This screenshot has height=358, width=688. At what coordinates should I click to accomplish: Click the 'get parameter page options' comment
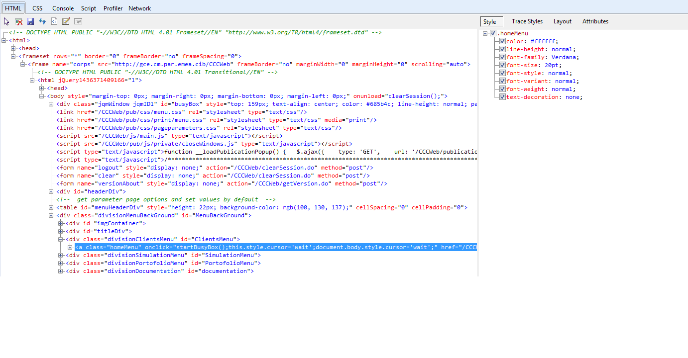click(166, 199)
